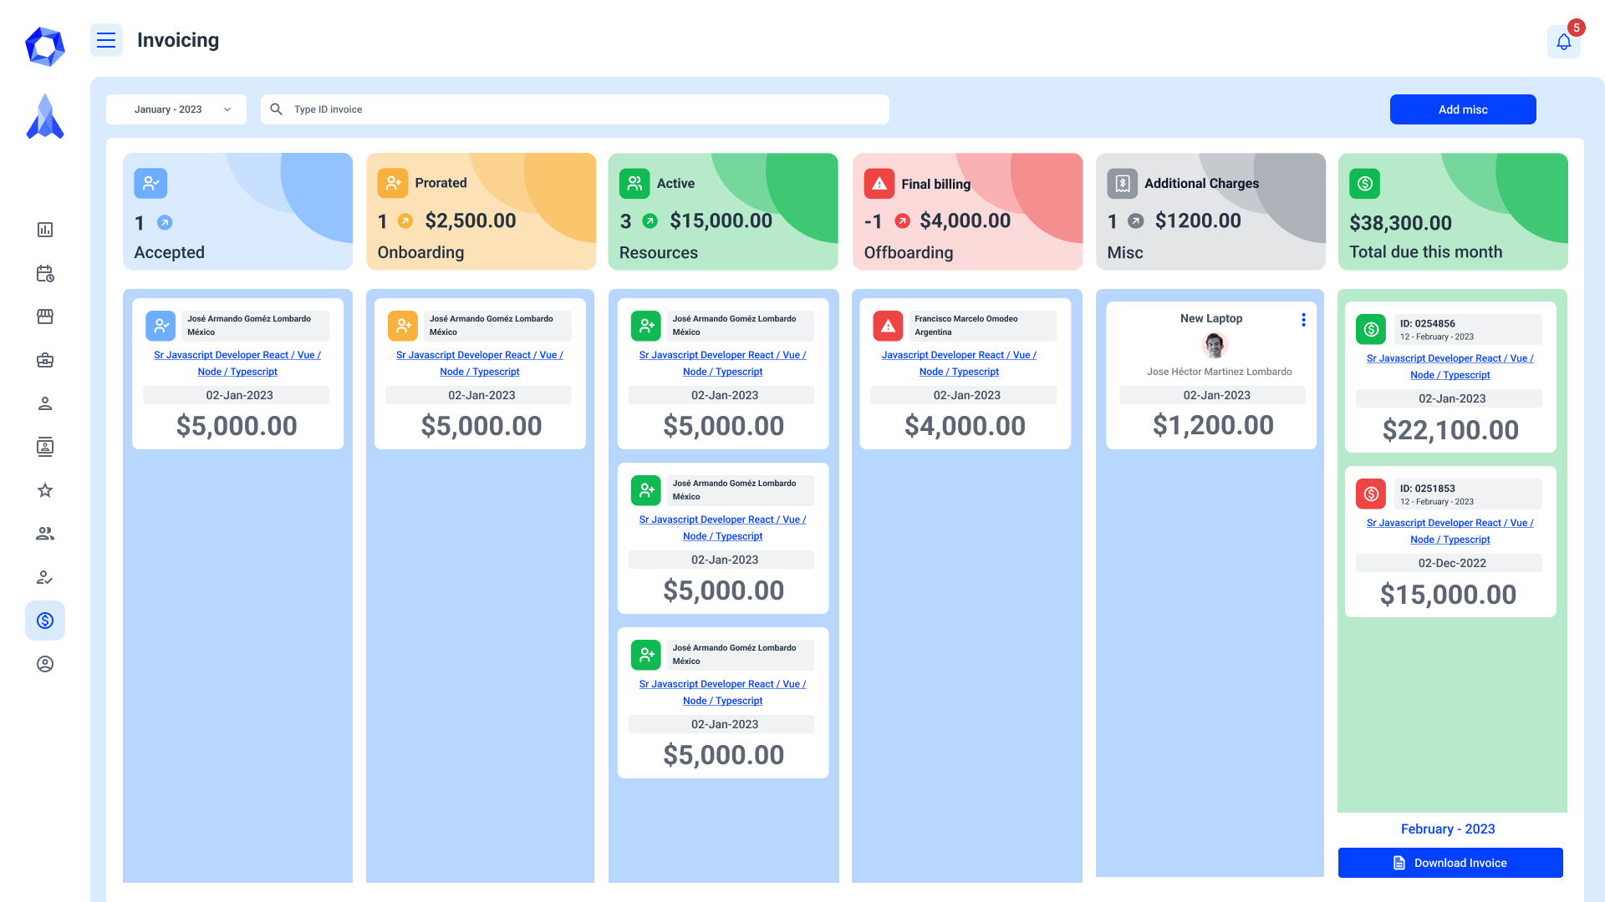Open the invoicing dollar sidebar icon
This screenshot has height=902, width=1605.
(x=45, y=621)
